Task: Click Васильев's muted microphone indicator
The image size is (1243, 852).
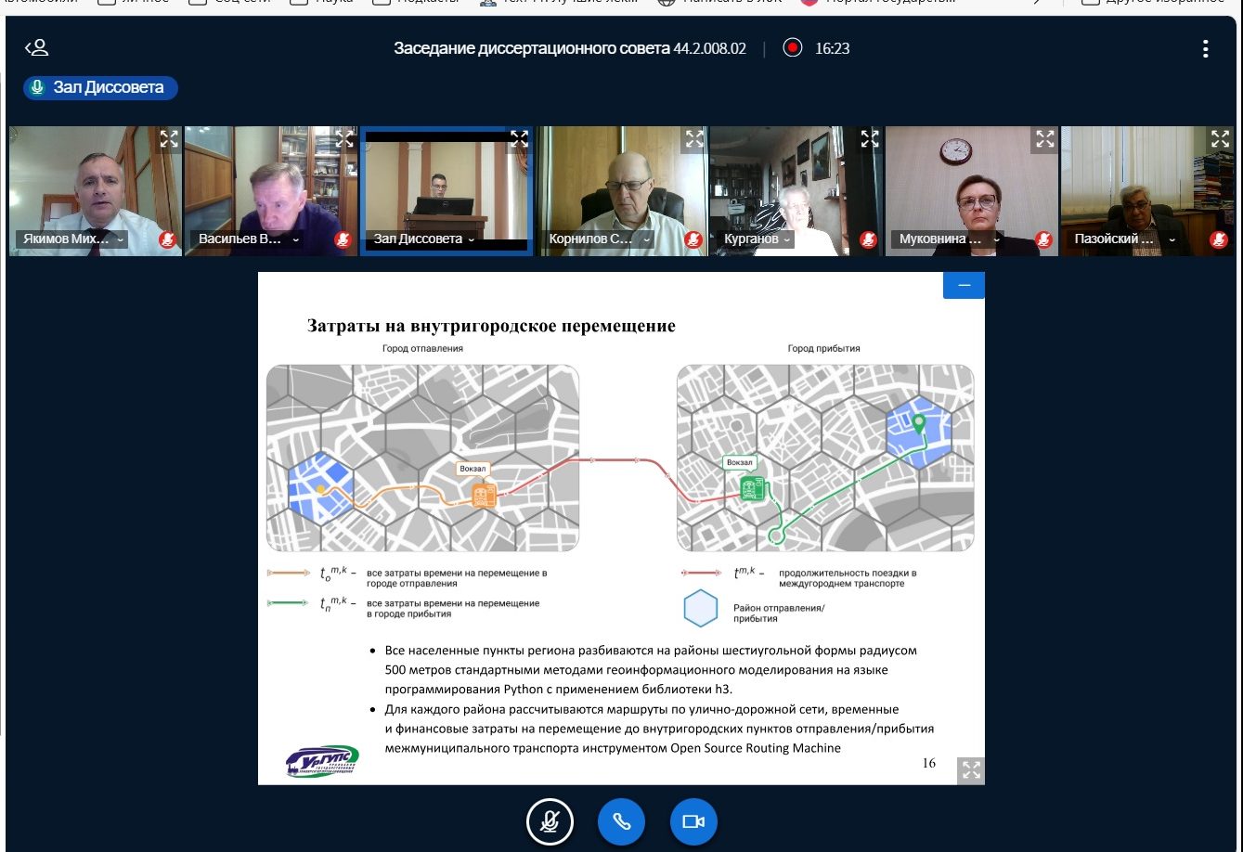Action: pyautogui.click(x=343, y=239)
